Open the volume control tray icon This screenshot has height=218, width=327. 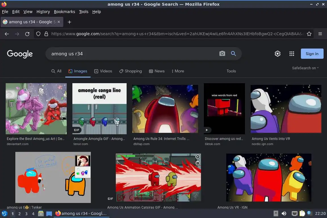tap(284, 213)
